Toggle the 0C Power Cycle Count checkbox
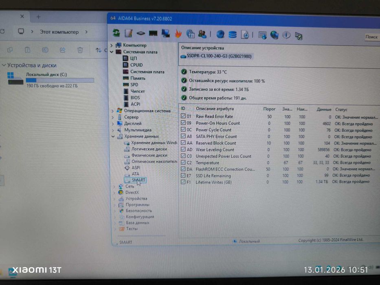The width and height of the screenshot is (380, 285). pos(183,129)
